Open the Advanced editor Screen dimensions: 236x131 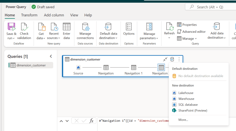[x=191, y=32]
